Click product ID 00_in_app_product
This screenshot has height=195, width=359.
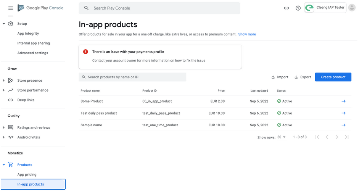coord(157,101)
